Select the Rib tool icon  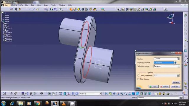[139, 9]
